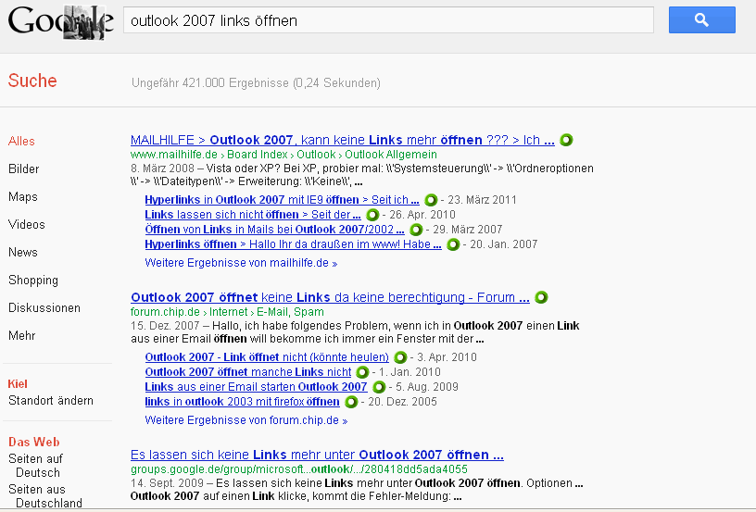The image size is (756, 512).
Task: Open 'Links lassen sich nicht öffnen' sublink
Action: [x=253, y=215]
